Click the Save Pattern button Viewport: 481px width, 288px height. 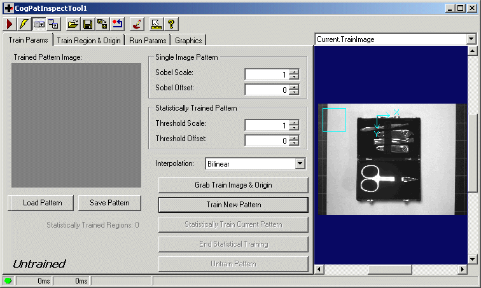[109, 203]
